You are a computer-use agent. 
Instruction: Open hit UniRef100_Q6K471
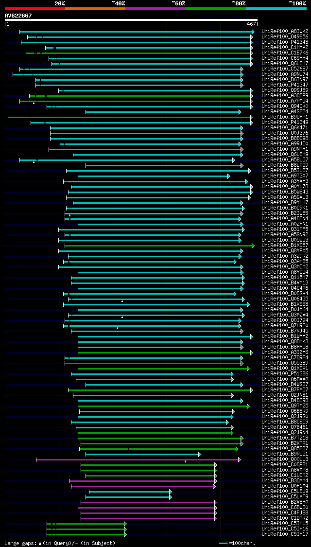[x=285, y=128]
